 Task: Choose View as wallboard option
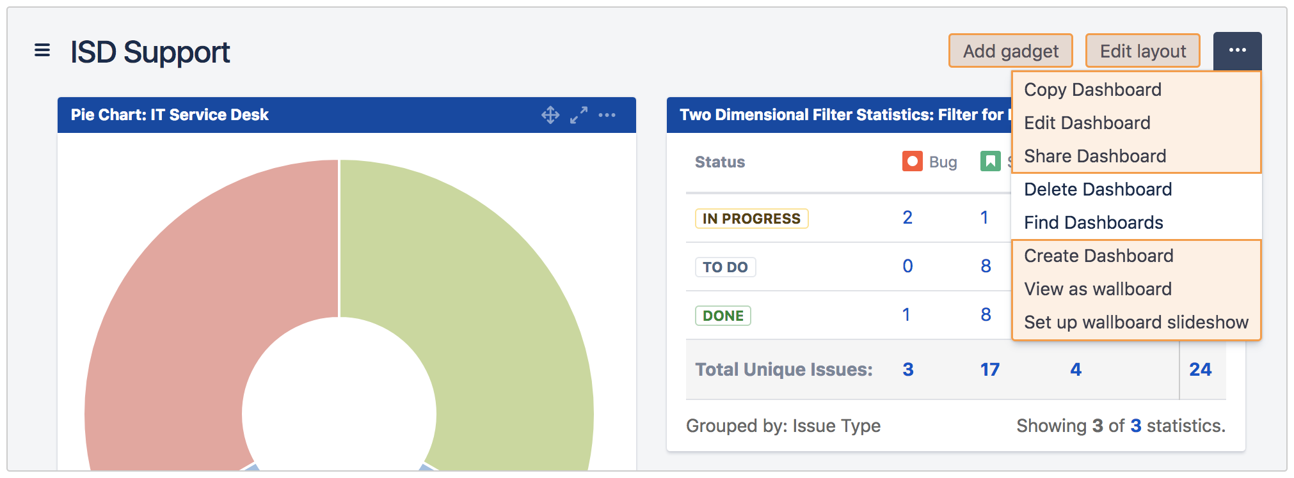pyautogui.click(x=1098, y=289)
